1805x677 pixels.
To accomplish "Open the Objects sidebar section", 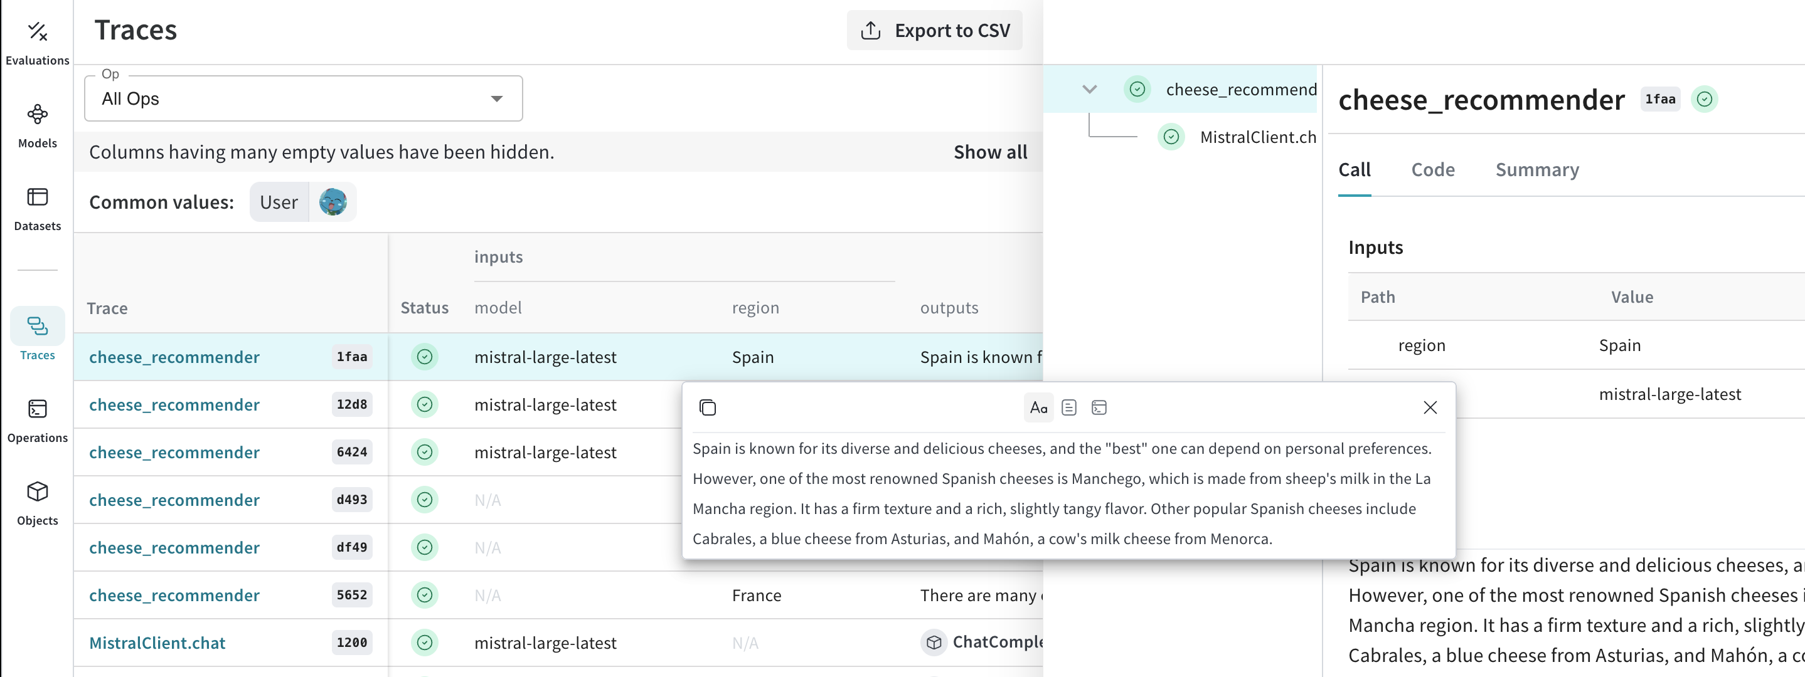I will pos(37,502).
